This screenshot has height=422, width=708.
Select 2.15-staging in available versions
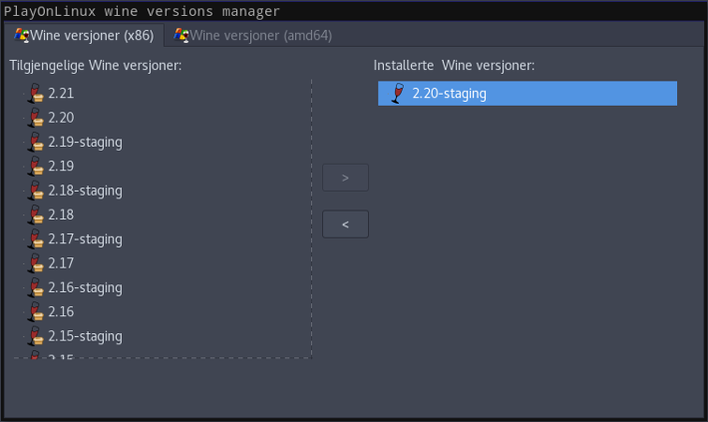(x=86, y=336)
